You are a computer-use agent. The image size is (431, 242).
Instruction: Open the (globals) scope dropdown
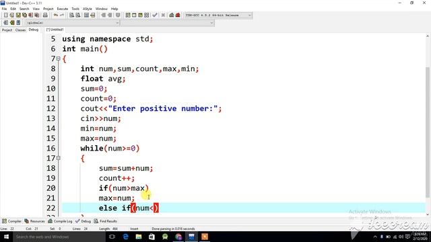[x=73, y=23]
